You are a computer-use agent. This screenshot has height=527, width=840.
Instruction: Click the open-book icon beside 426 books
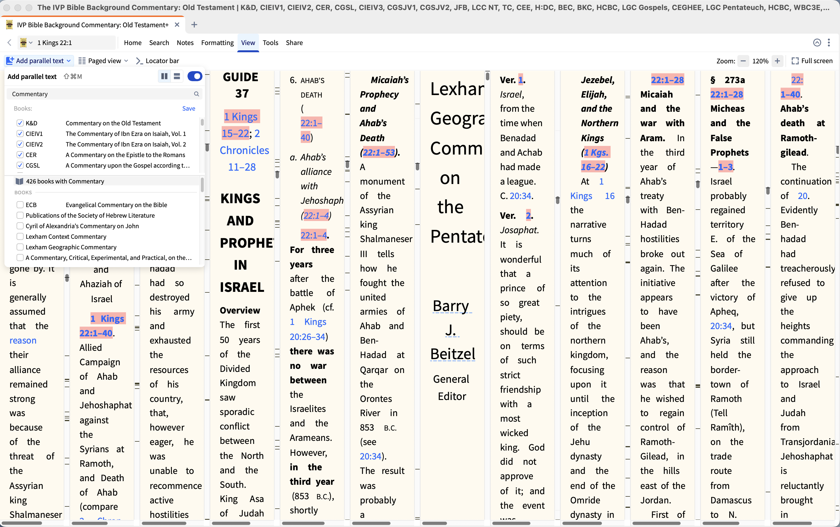(x=19, y=181)
